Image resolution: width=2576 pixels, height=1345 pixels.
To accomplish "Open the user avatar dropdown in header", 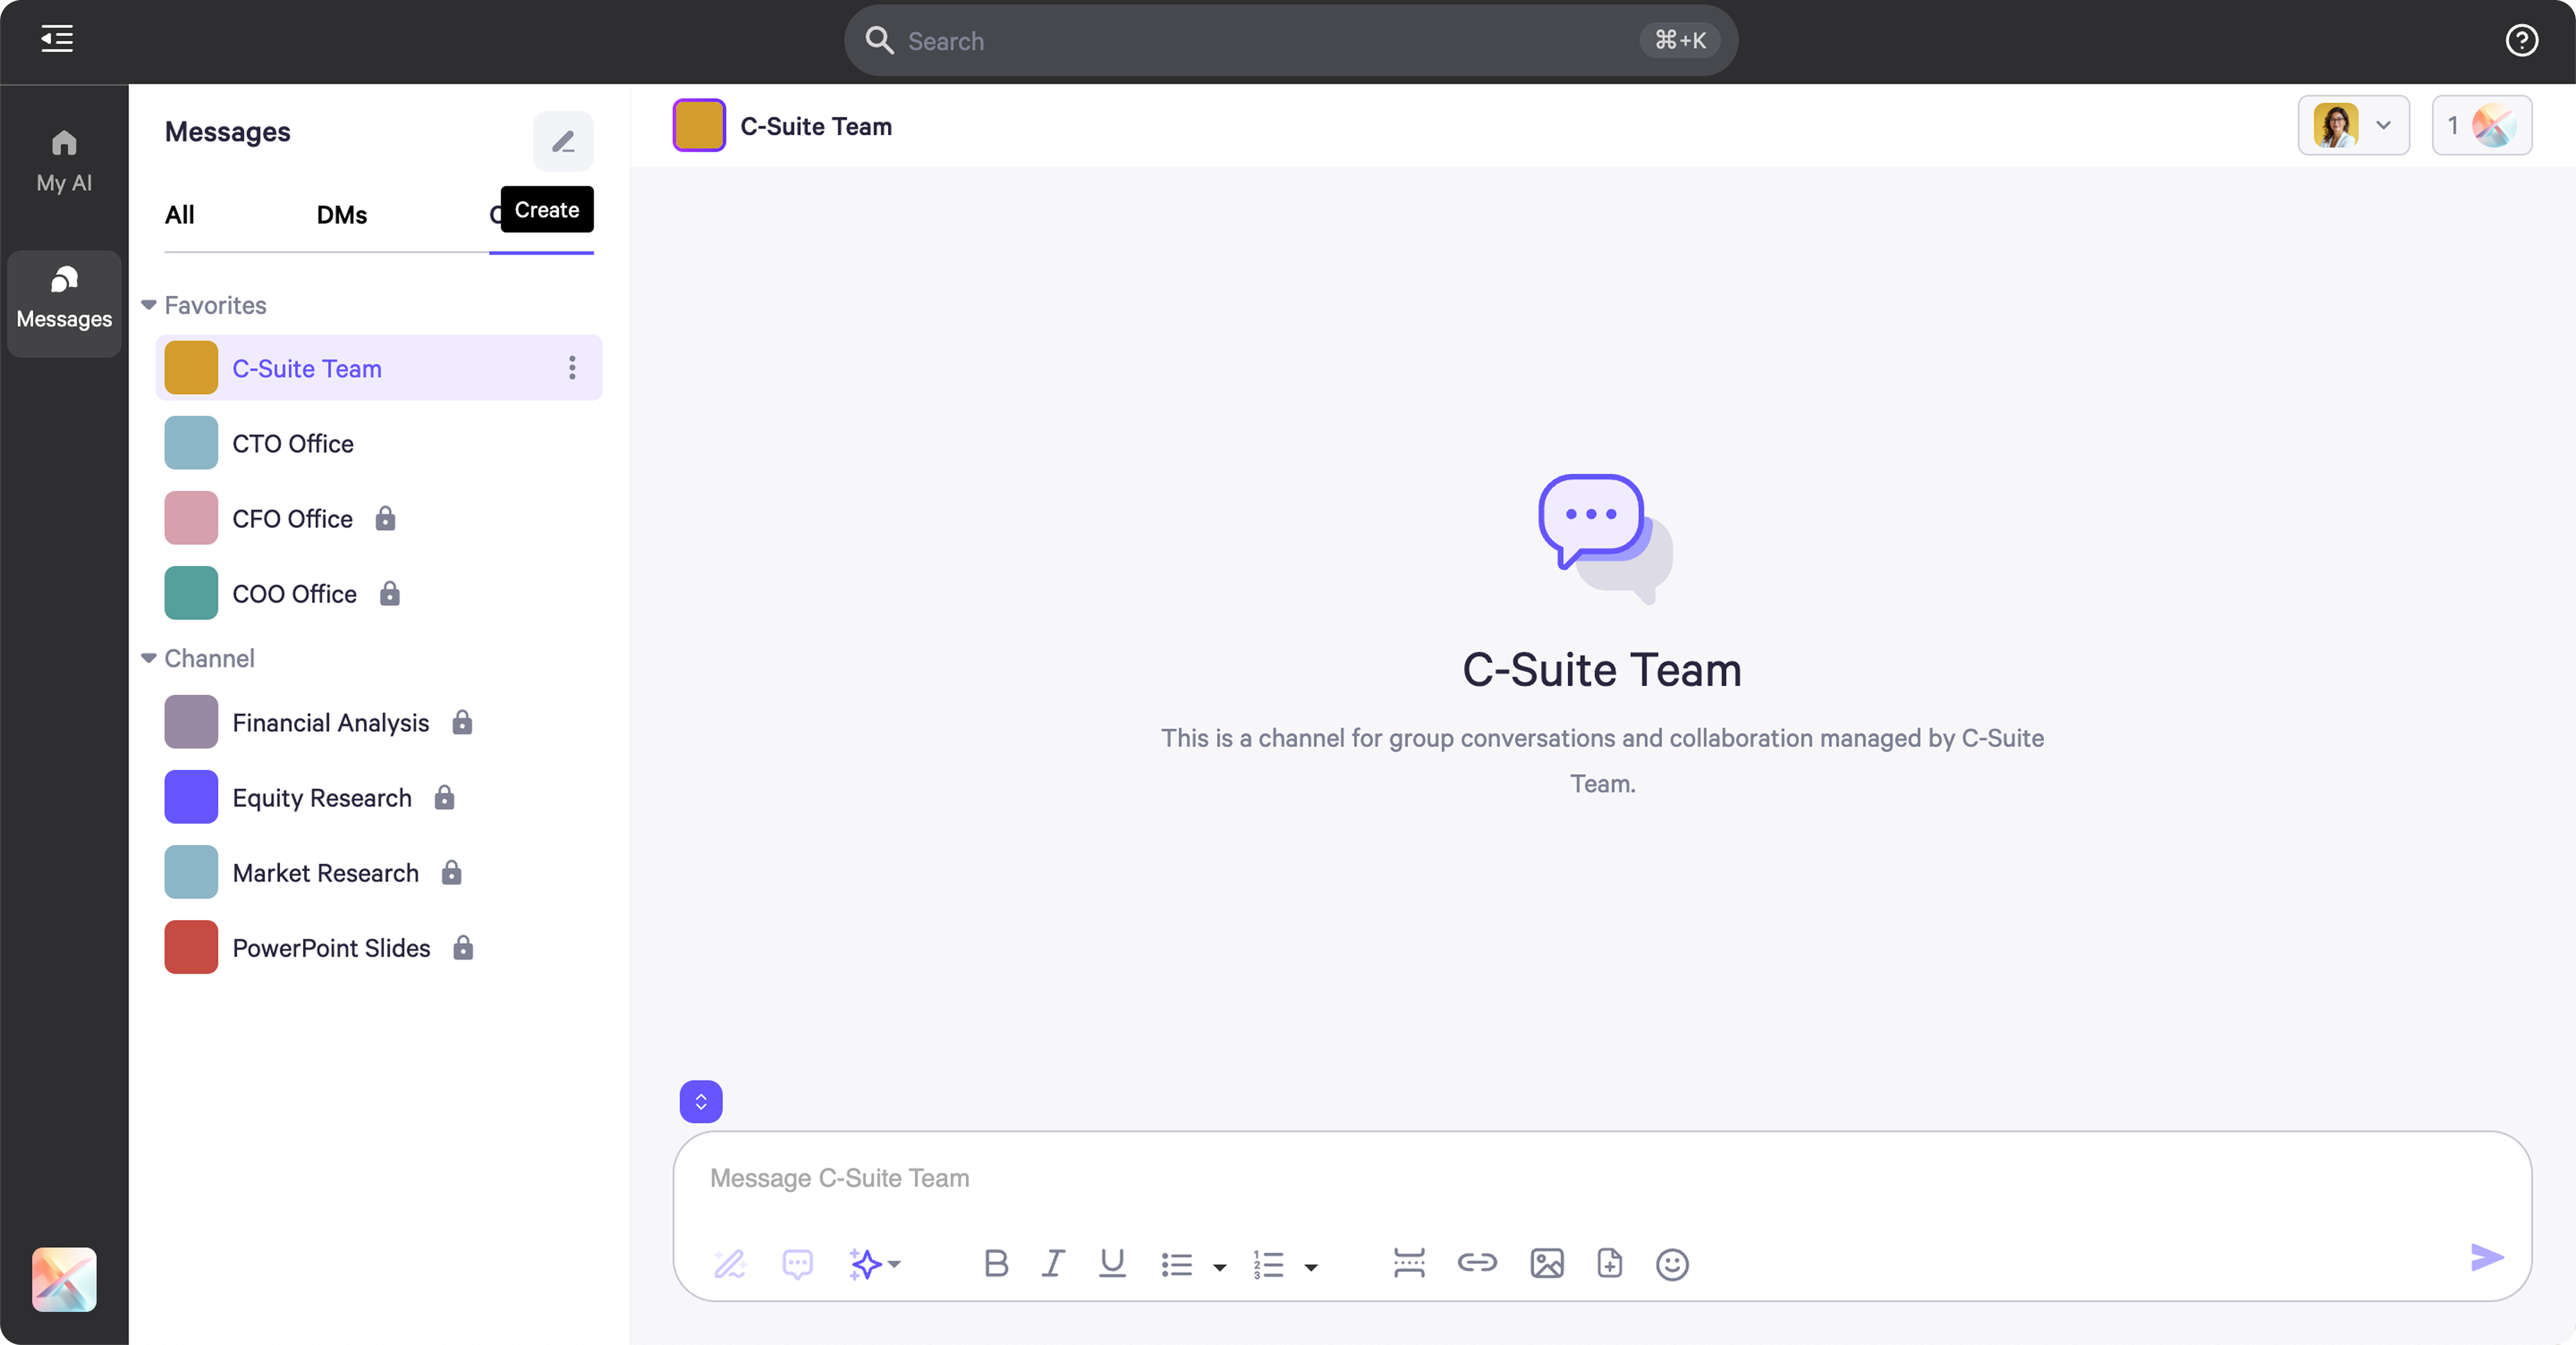I will click(2353, 126).
